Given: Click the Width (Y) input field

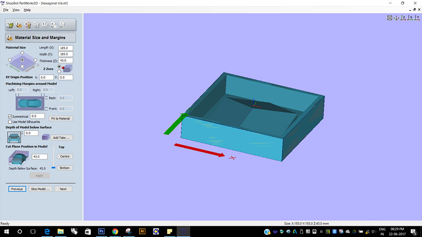Looking at the screenshot, I should point(66,54).
